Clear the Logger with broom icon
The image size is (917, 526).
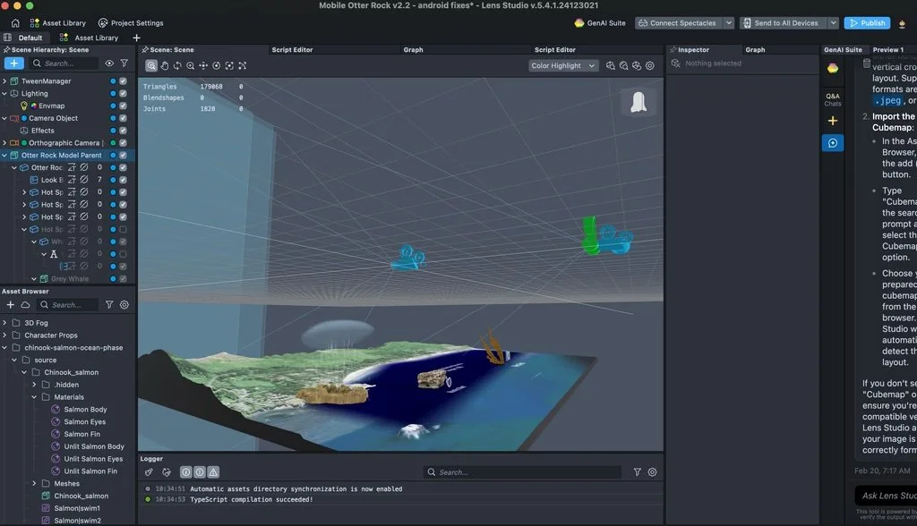(x=150, y=471)
